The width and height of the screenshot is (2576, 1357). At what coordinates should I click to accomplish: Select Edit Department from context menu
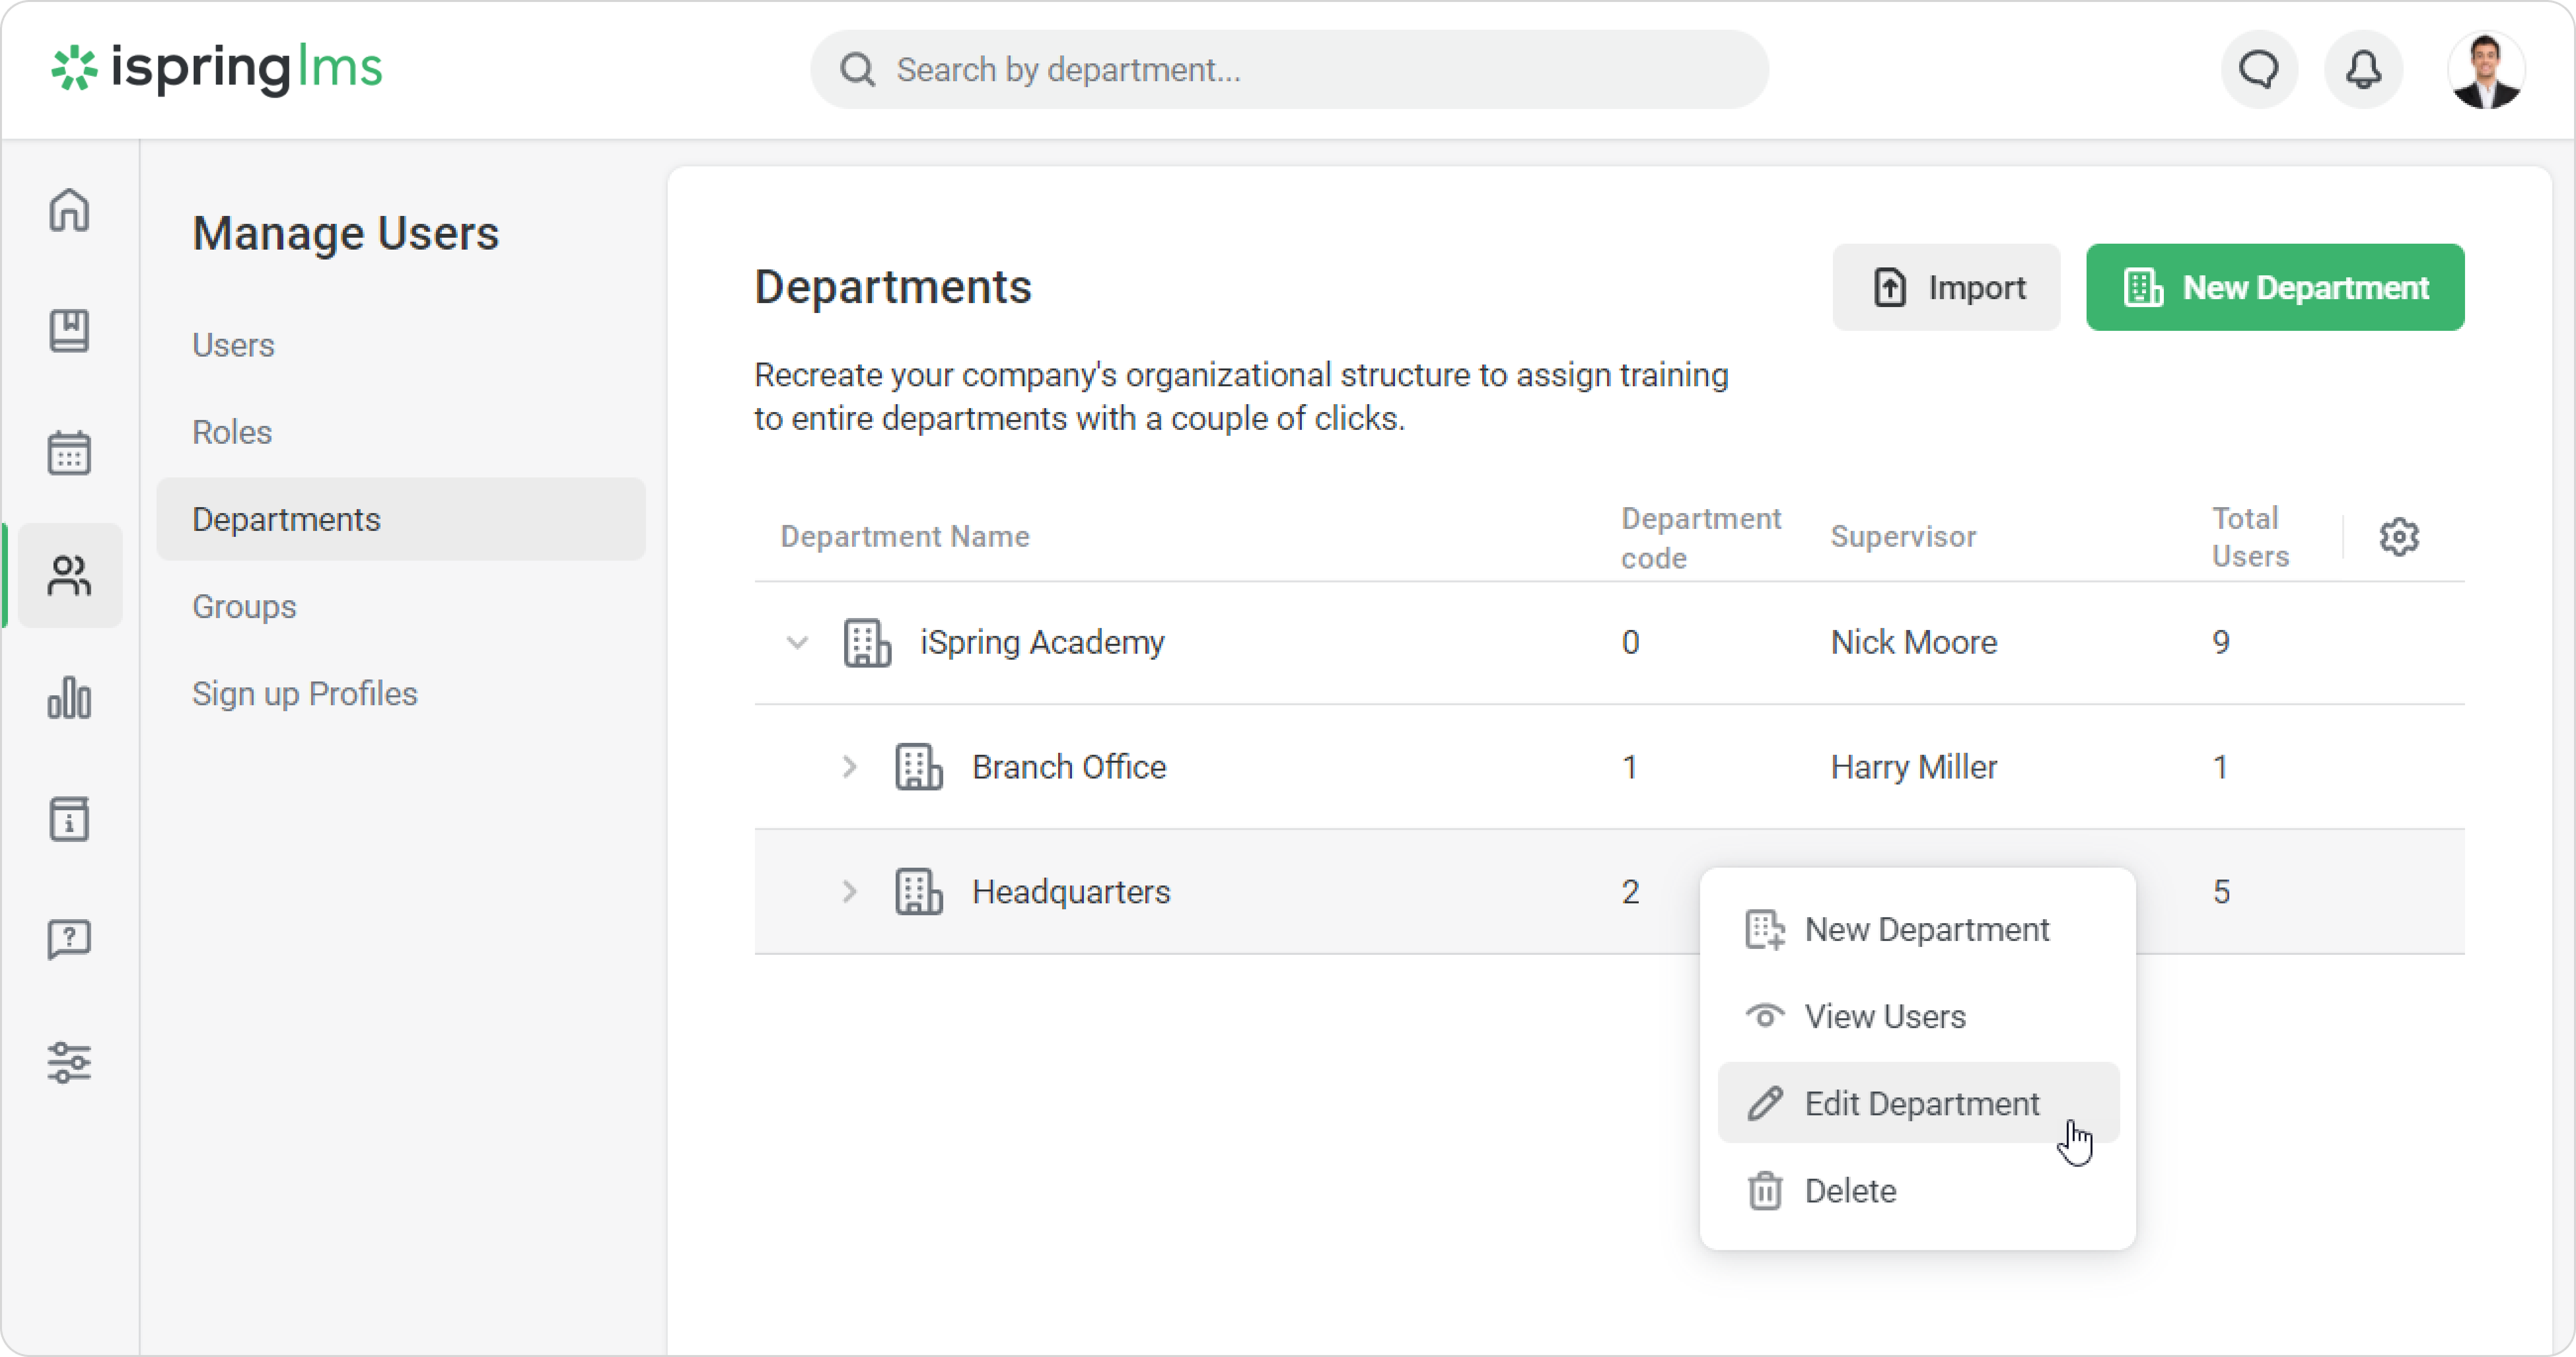pyautogui.click(x=1920, y=1103)
